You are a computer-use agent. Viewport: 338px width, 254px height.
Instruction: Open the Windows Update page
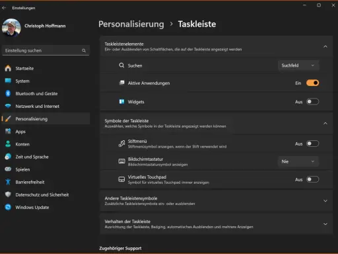pyautogui.click(x=46, y=207)
